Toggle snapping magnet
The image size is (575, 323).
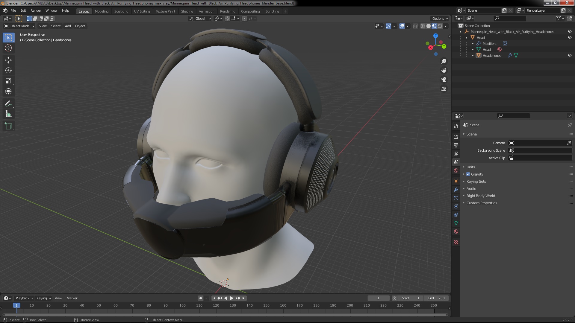click(227, 19)
